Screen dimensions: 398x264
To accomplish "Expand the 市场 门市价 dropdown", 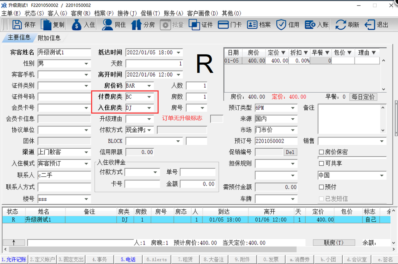I will pyautogui.click(x=293, y=130).
